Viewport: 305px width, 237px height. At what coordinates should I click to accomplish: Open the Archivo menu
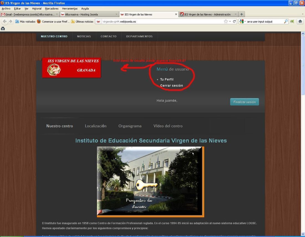pyautogui.click(x=6, y=9)
